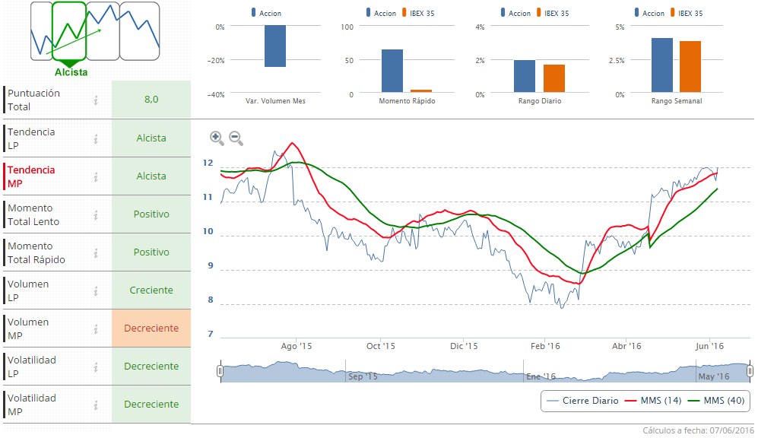
Task: Select the Tendencia MP row label
Action: click(x=32, y=176)
